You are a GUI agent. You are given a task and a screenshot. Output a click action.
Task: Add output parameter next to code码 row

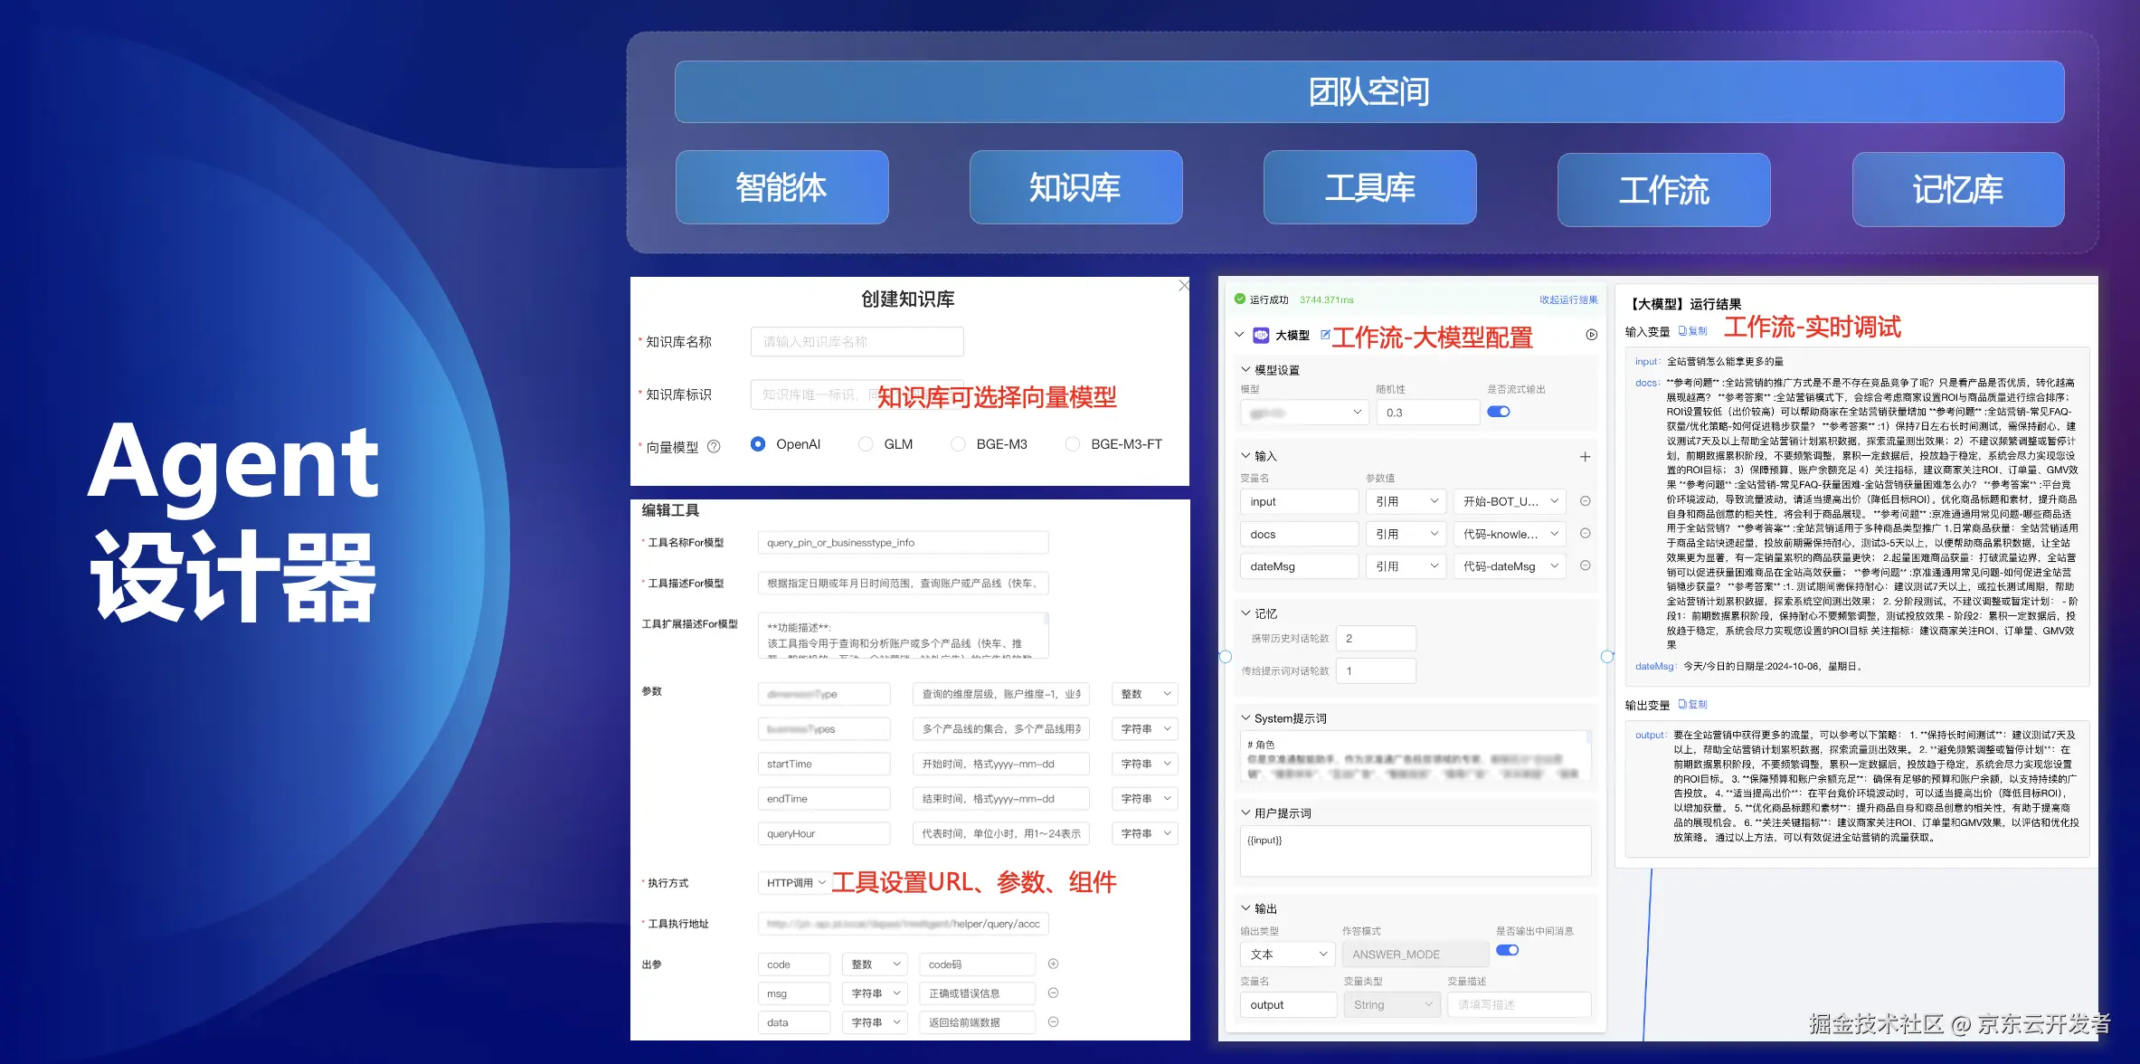click(1053, 964)
